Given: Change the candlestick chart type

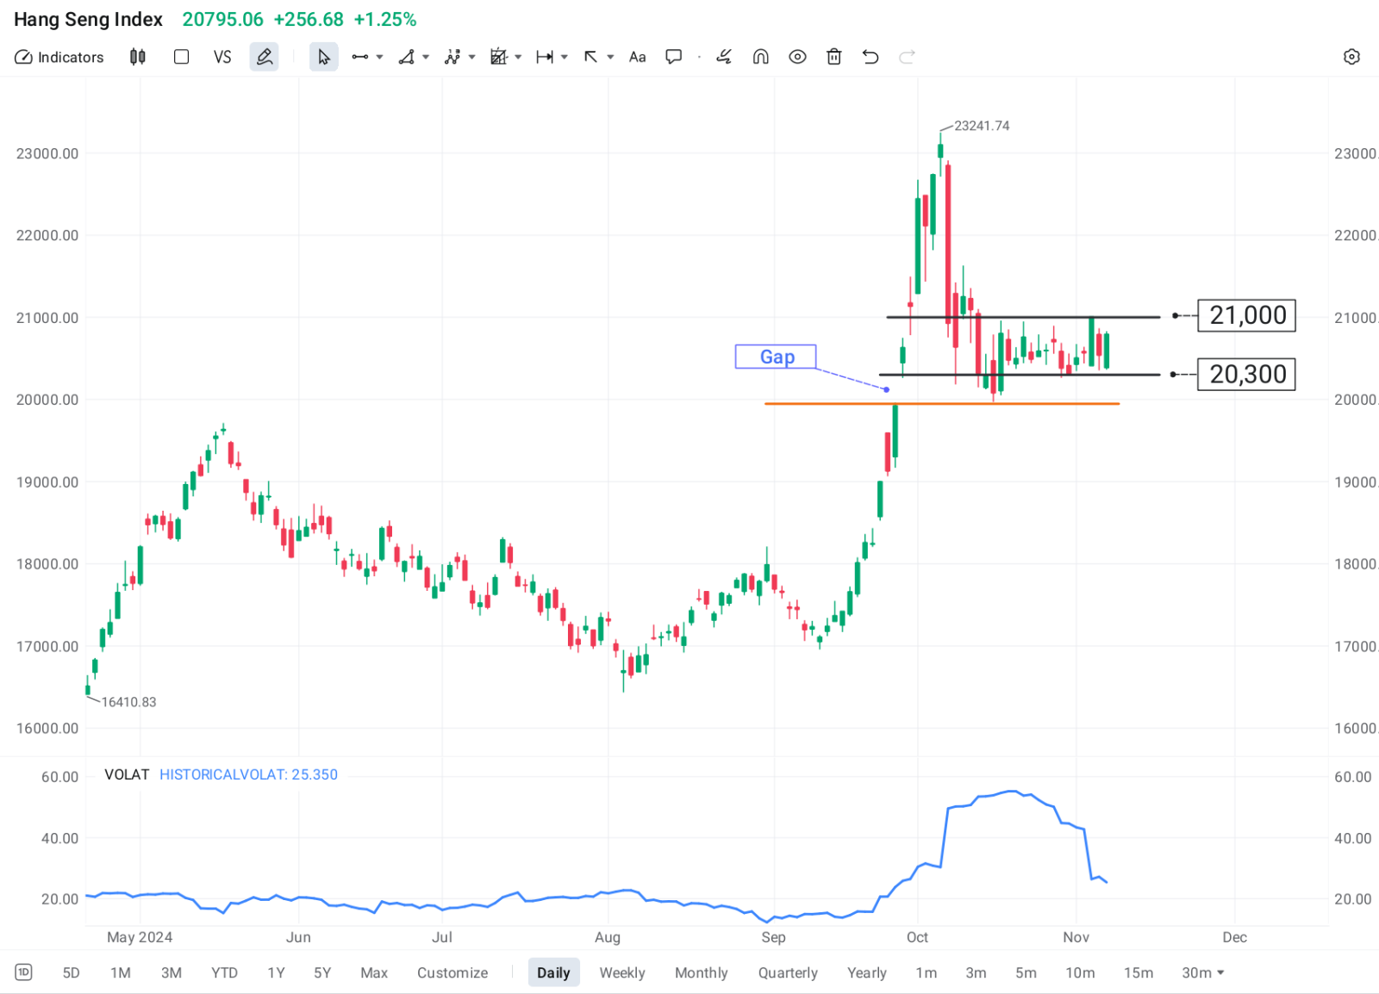Looking at the screenshot, I should coord(138,57).
